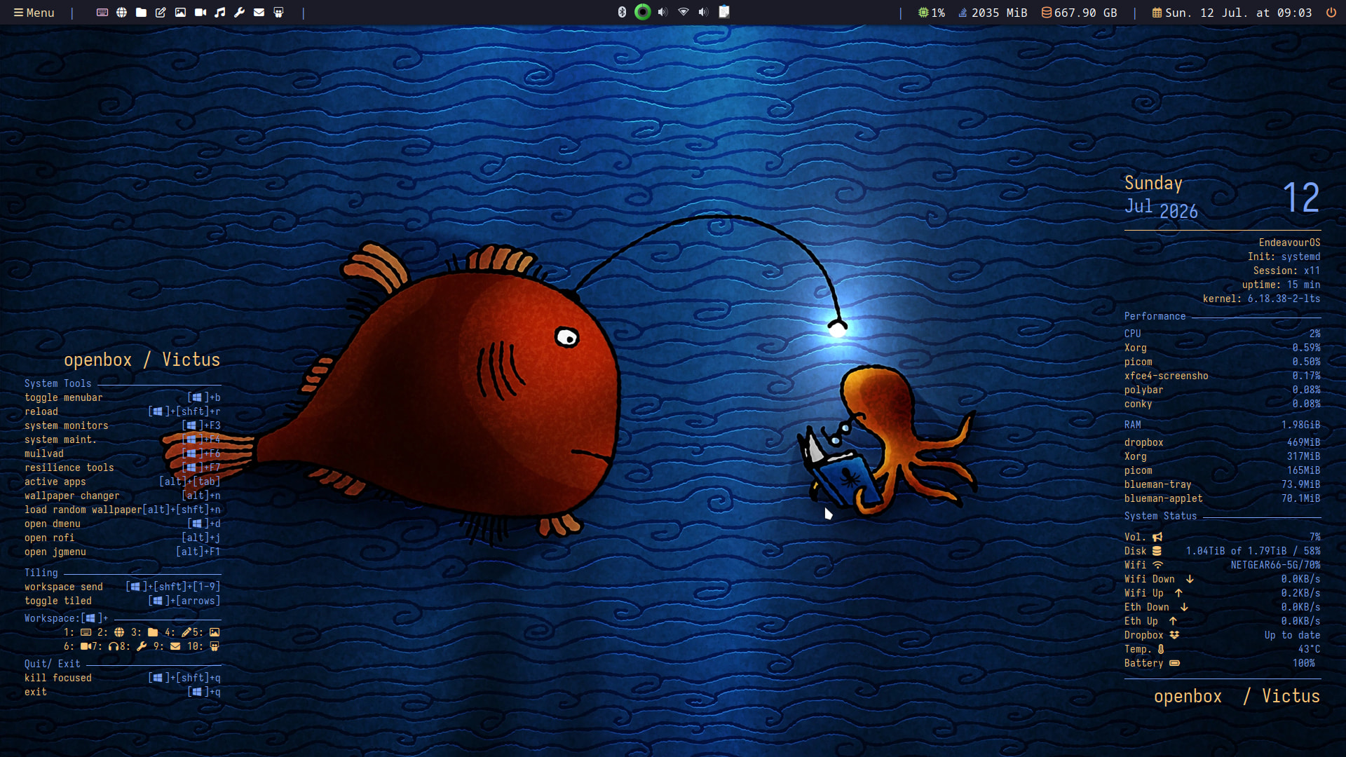
Task: Click the 'blueman-tray' process name
Action: coord(1158,484)
